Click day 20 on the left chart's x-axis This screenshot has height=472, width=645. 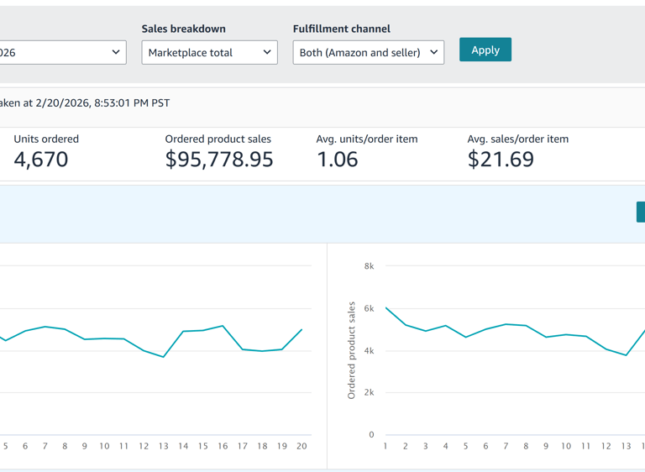click(x=302, y=446)
